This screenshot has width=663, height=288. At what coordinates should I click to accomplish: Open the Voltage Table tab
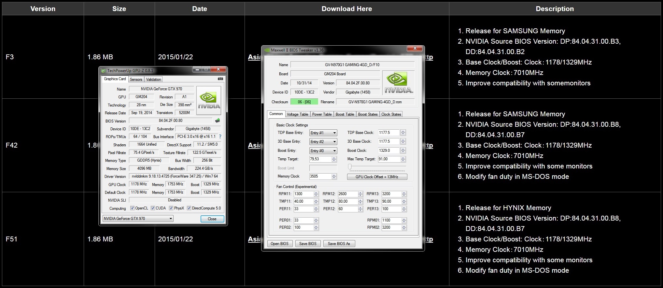pos(297,114)
